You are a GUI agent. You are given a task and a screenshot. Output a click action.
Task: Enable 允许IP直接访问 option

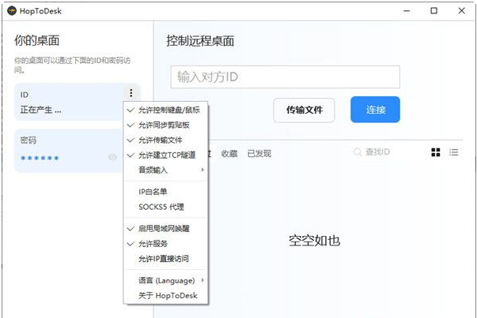(166, 259)
